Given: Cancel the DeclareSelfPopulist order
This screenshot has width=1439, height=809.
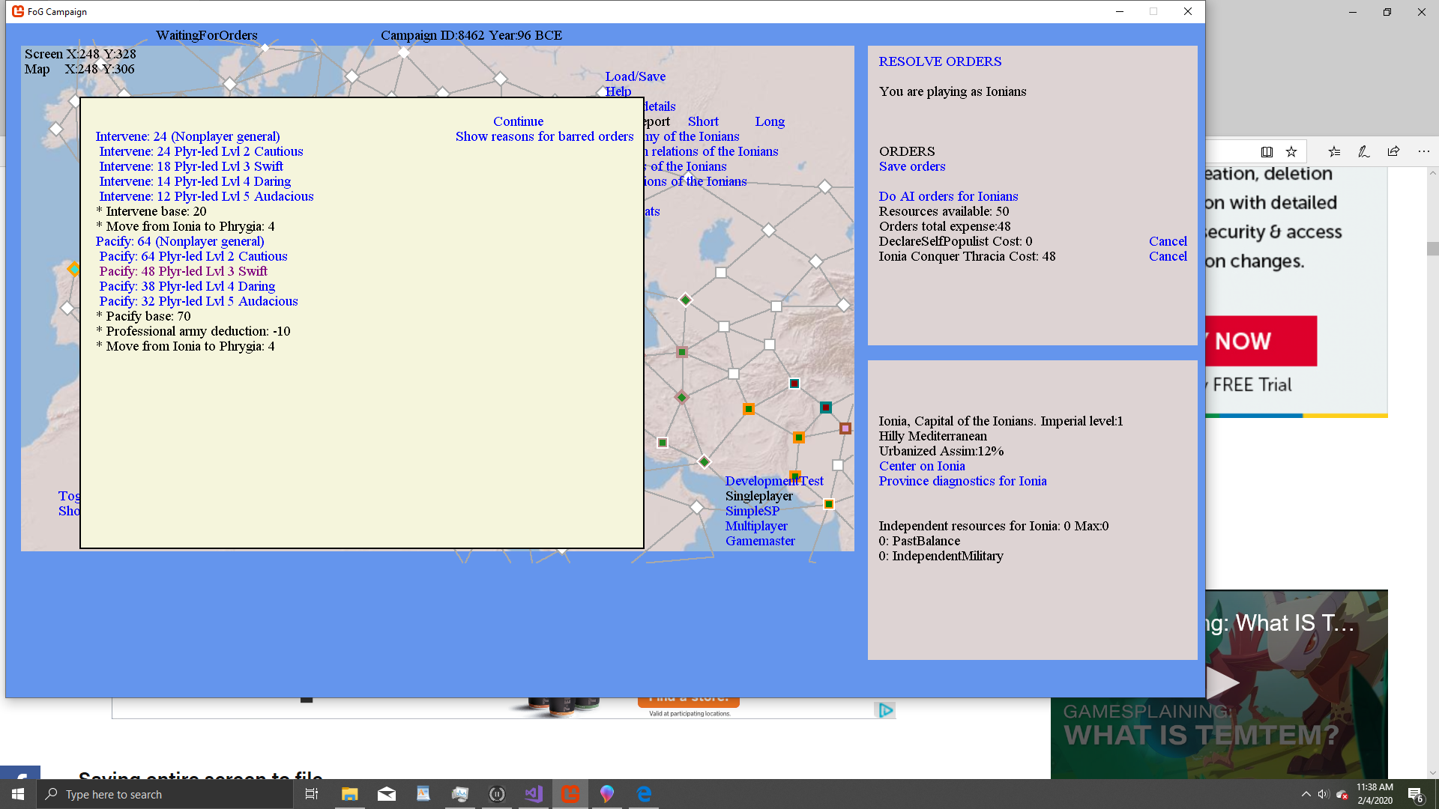Looking at the screenshot, I should pyautogui.click(x=1168, y=241).
